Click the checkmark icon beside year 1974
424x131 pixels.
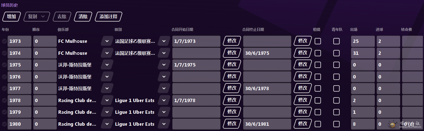click(4, 53)
